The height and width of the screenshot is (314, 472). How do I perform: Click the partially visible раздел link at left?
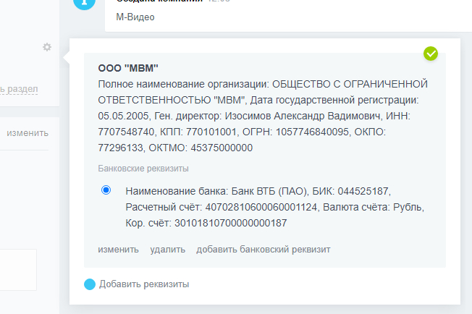[19, 89]
